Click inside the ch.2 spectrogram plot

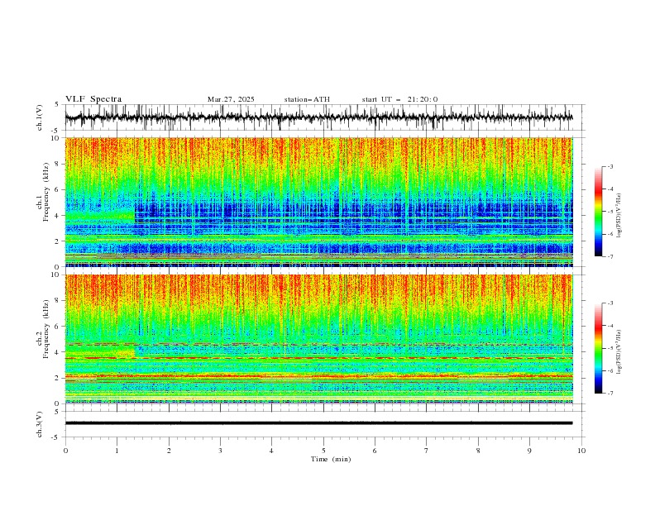point(318,339)
